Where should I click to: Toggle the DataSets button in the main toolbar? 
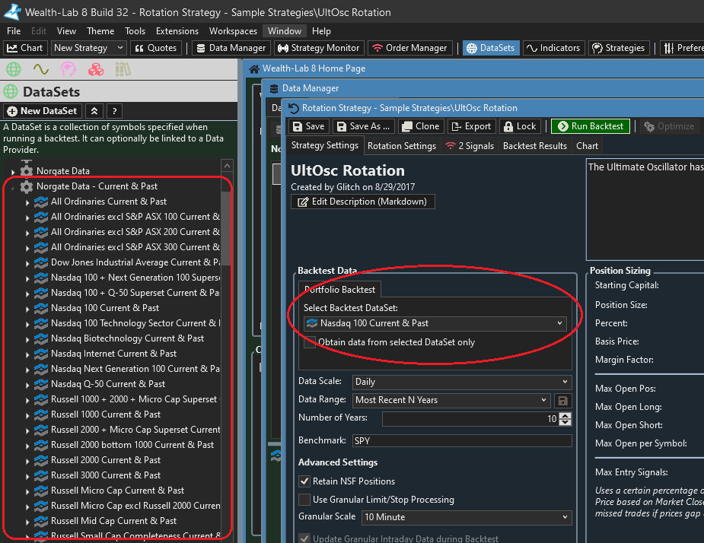point(491,48)
